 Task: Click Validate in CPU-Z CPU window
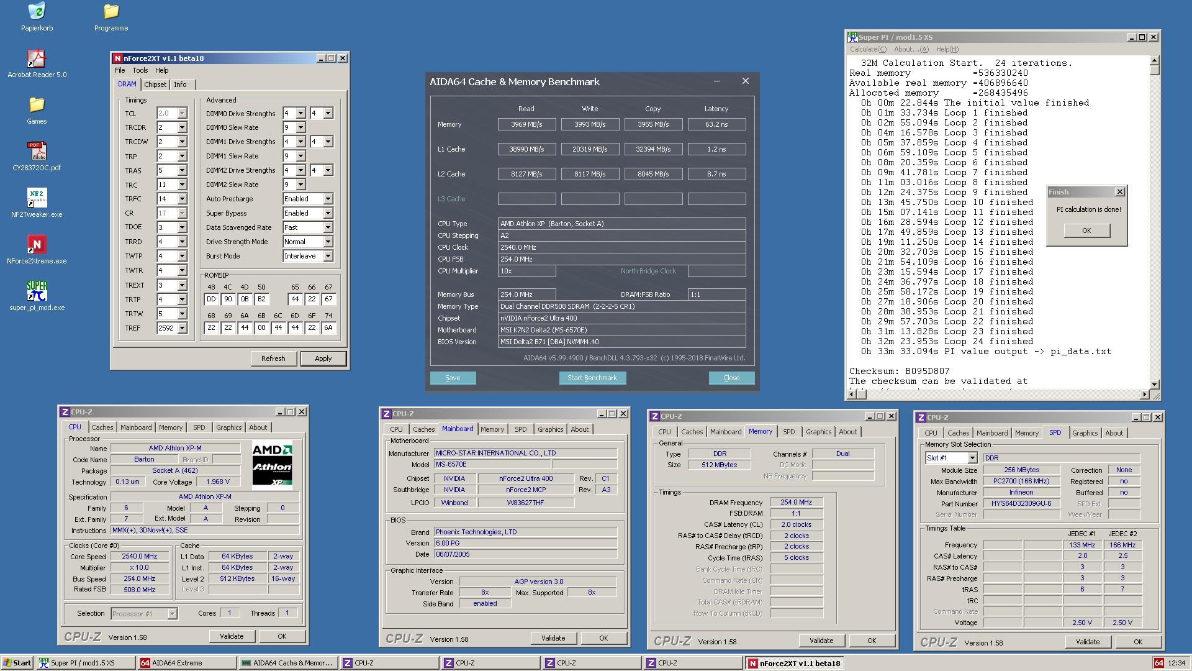pos(232,636)
